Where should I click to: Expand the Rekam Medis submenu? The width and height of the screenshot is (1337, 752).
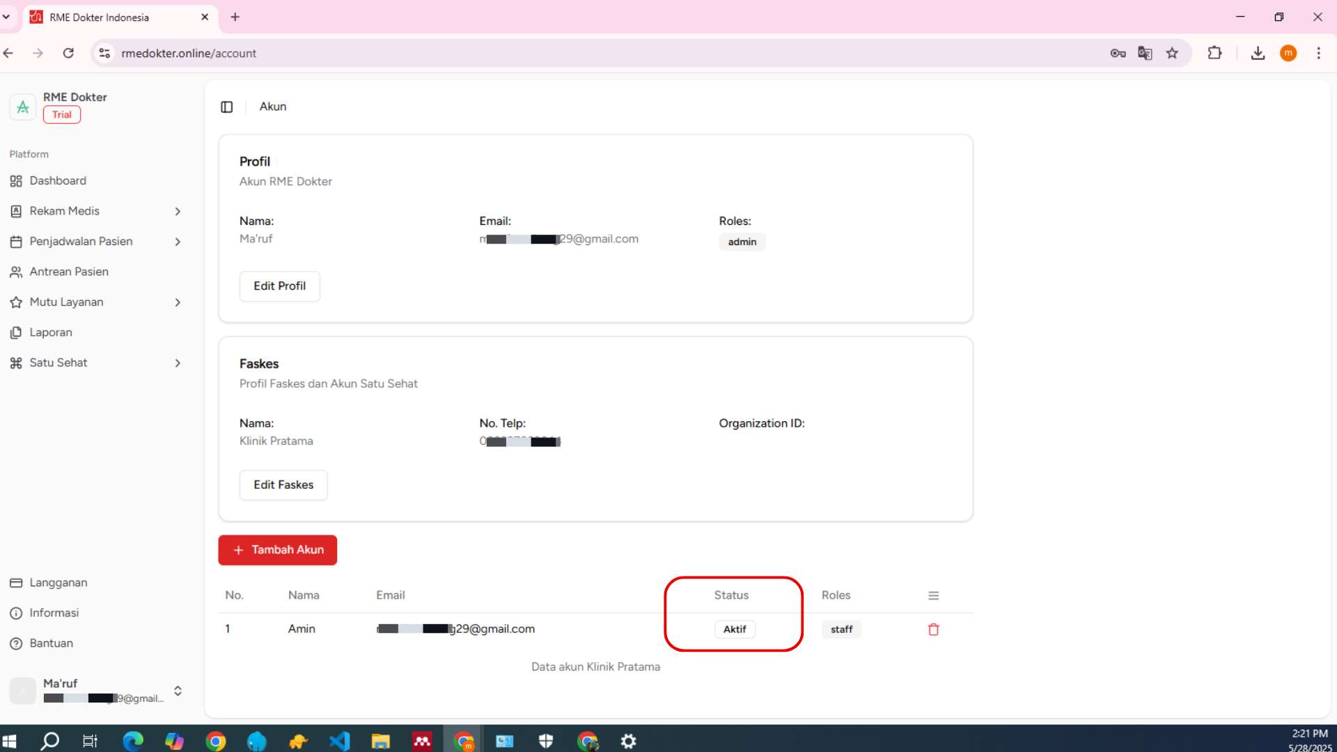tap(178, 211)
